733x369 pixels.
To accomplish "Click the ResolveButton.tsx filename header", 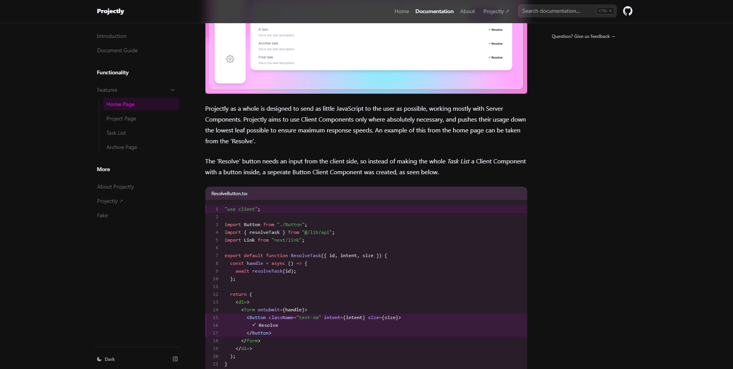I will (x=229, y=194).
